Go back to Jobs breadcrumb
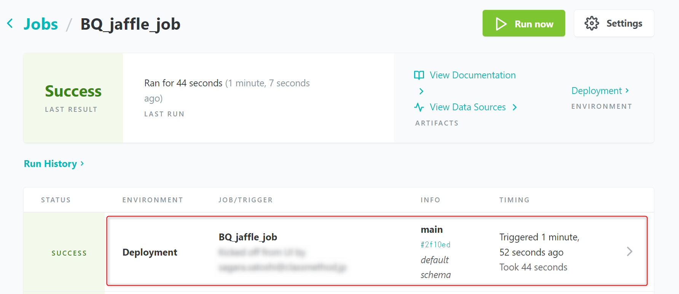679x294 pixels. 41,24
